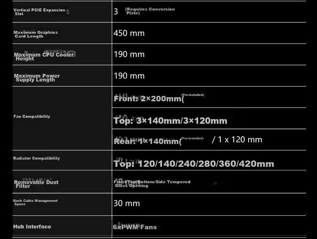
Task: Click the 'Top: 3×140mm/3×120mm' fan entry
Action: [170, 121]
